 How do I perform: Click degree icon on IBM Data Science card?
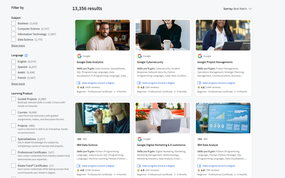pyautogui.click(x=78, y=166)
